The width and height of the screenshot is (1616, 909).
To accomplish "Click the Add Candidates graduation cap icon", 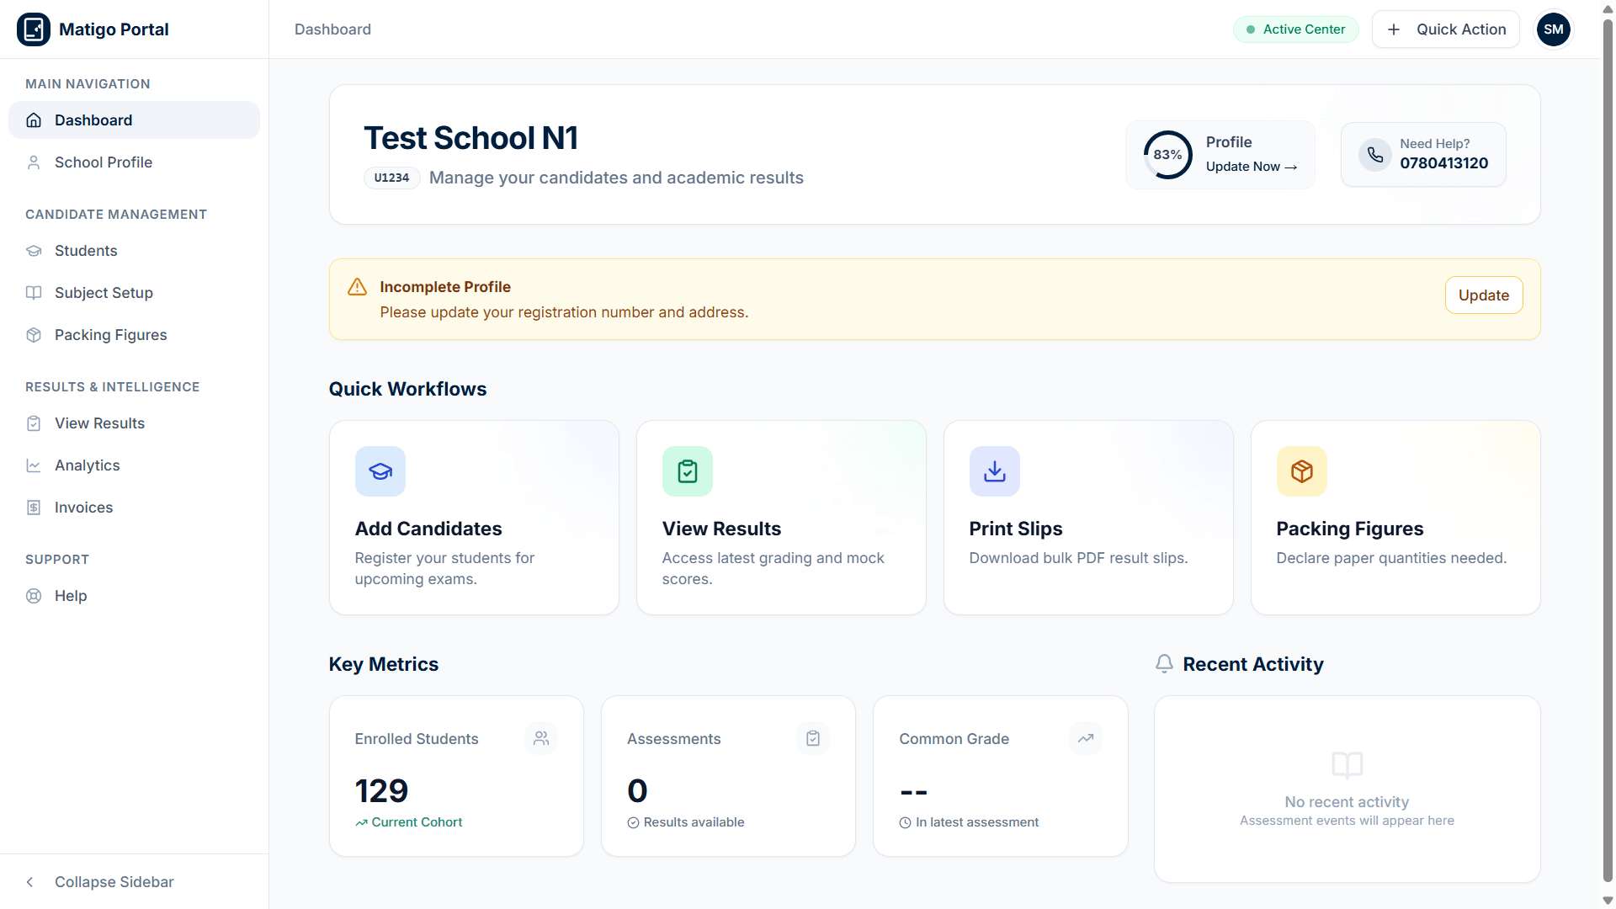I will tap(380, 471).
